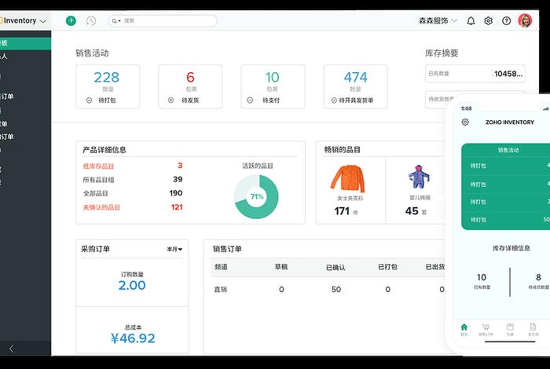550x369 pixels.
Task: Click the 71% active items donut chart
Action: point(256,196)
